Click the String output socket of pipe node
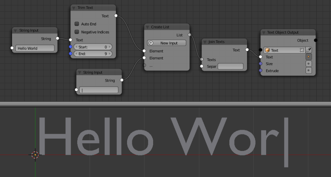 [122, 80]
